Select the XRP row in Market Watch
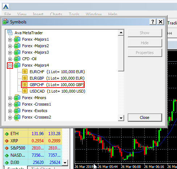This screenshot has width=177, height=169. 33,141
